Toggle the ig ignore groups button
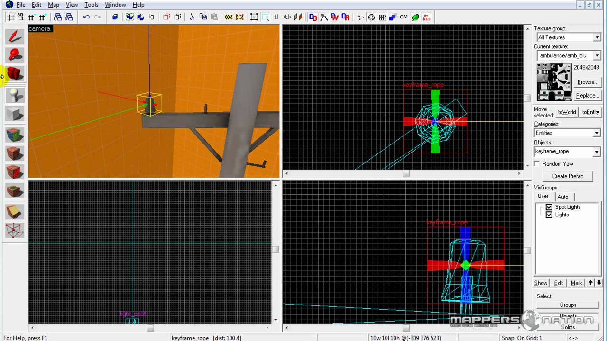Viewport: 607px width, 341px height. pyautogui.click(x=151, y=17)
